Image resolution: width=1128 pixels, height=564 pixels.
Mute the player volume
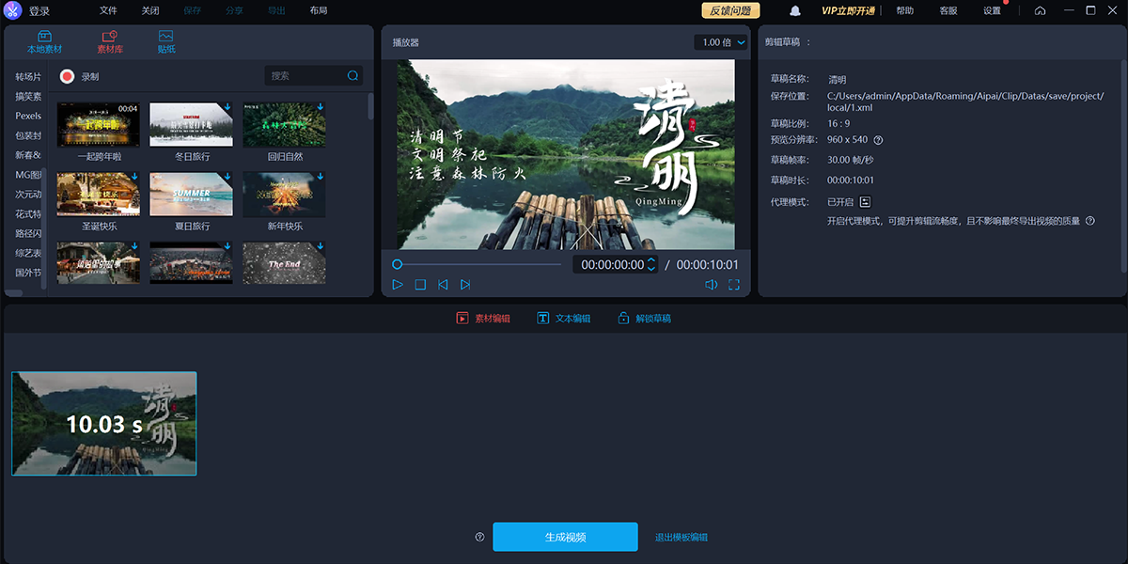(712, 285)
